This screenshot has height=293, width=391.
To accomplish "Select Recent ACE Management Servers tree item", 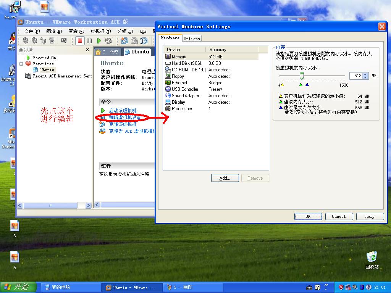I will (62, 76).
